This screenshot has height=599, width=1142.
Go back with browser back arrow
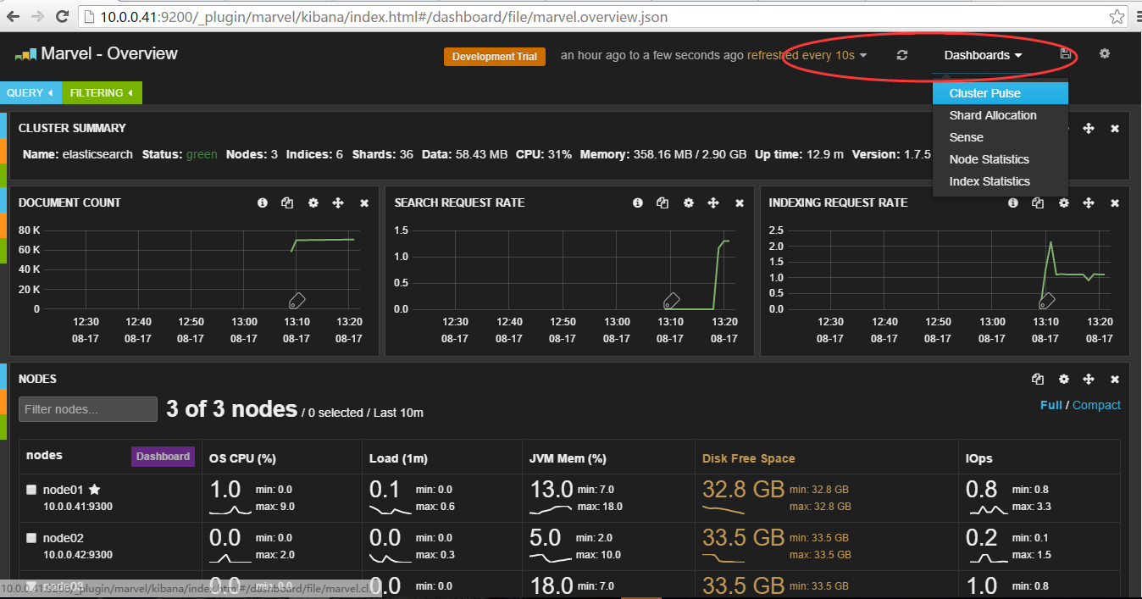[x=14, y=16]
